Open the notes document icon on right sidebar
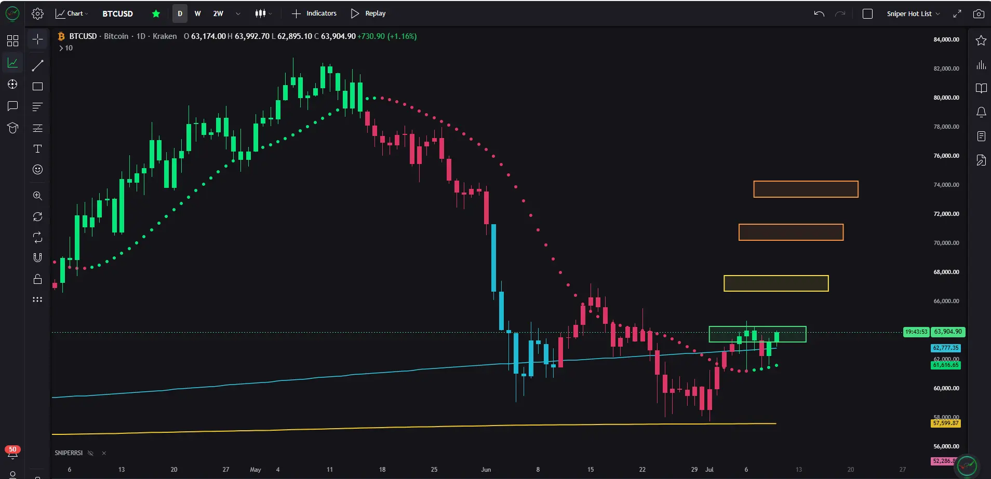Viewport: 991px width, 479px height. coord(981,136)
